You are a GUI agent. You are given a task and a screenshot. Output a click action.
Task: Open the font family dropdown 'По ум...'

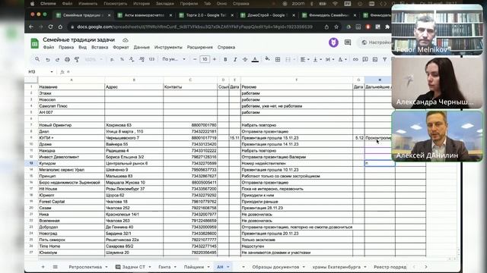click(173, 59)
